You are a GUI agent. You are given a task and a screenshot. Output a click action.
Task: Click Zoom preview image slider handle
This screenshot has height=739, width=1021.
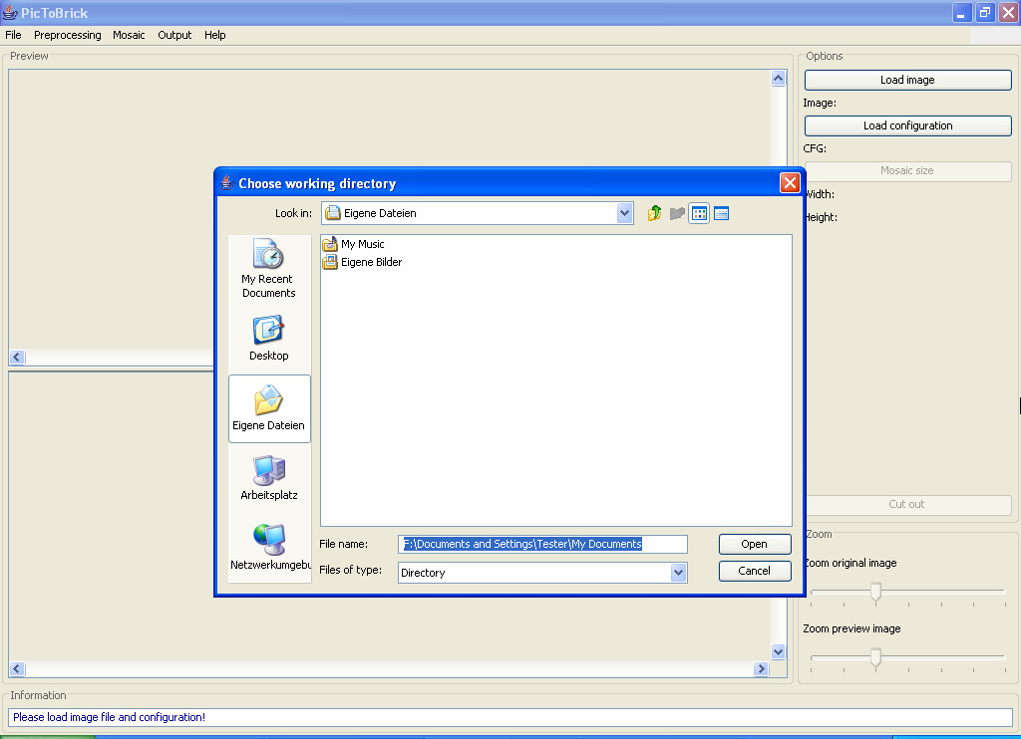pos(875,657)
